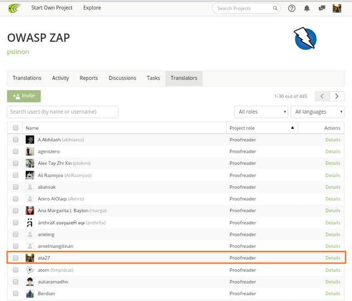Click auliaramadhn's avatar
Viewport: 352px width, 301px height.
[x=30, y=282]
